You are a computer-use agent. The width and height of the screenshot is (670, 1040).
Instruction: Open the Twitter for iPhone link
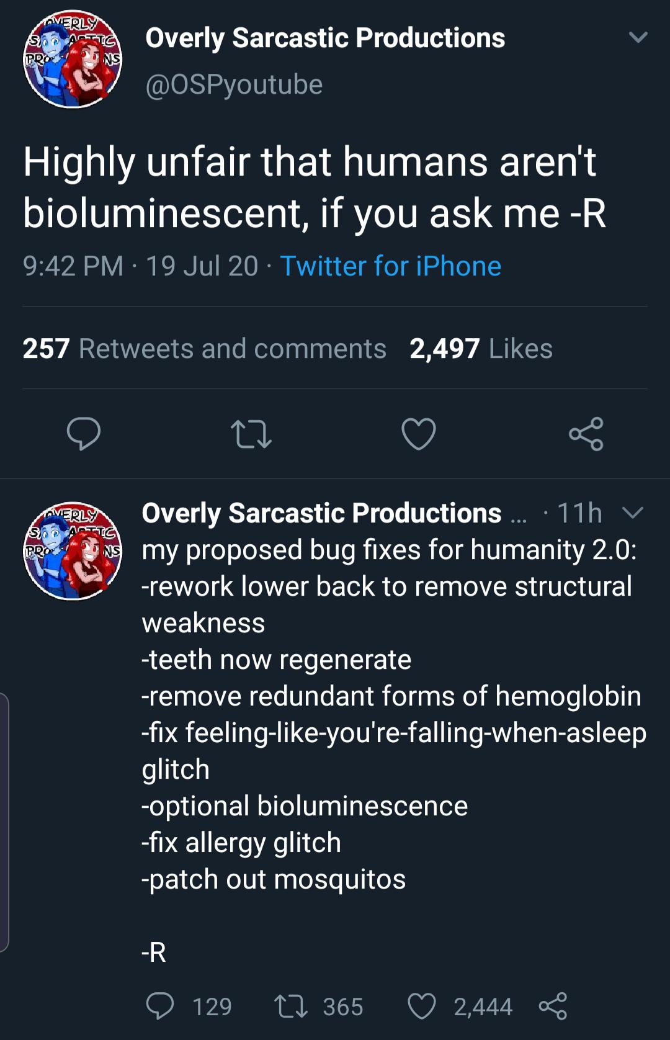coord(390,266)
